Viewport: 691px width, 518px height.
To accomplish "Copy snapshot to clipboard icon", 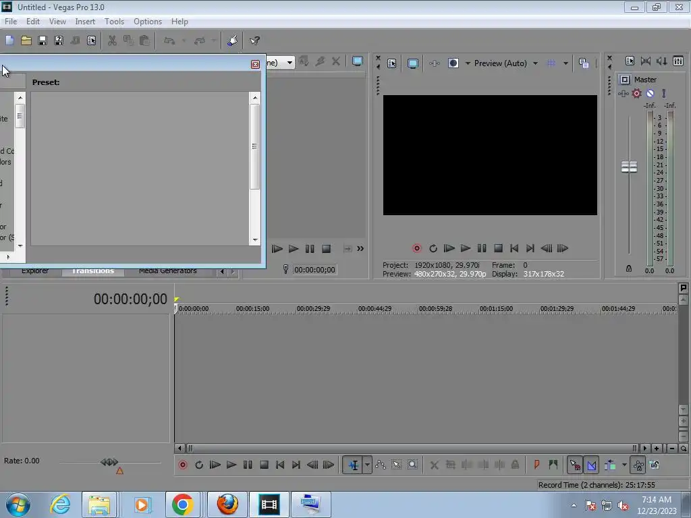I will point(584,63).
